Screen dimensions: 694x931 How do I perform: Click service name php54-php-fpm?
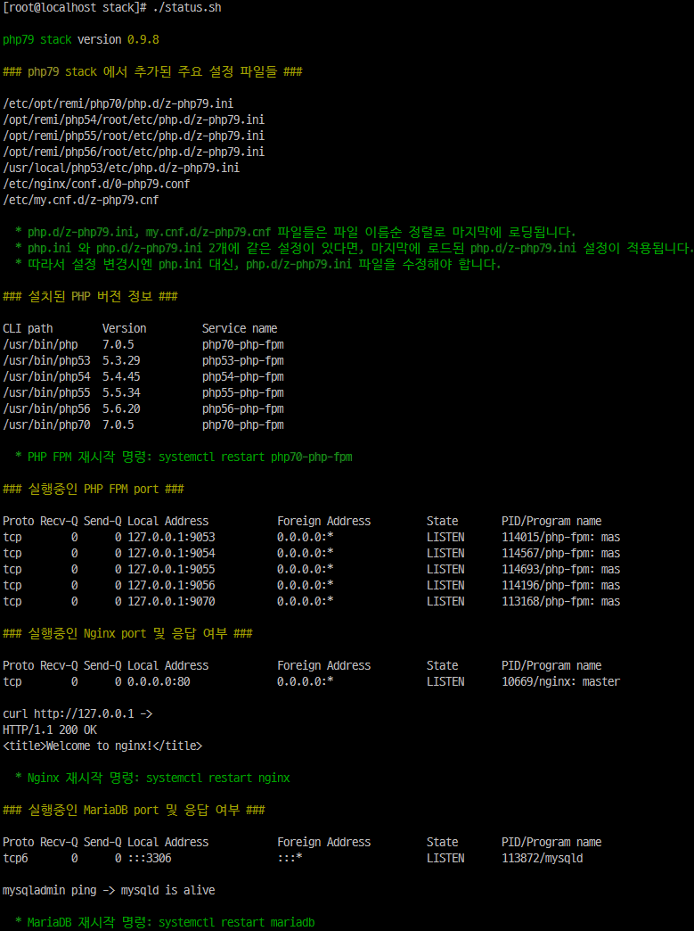pos(242,376)
